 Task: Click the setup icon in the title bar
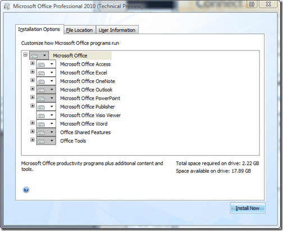pos(7,7)
